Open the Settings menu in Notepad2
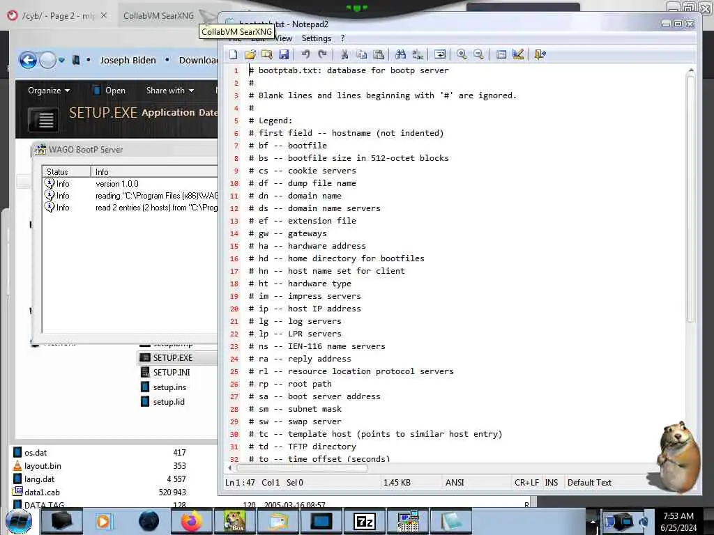The image size is (714, 535). point(317,38)
